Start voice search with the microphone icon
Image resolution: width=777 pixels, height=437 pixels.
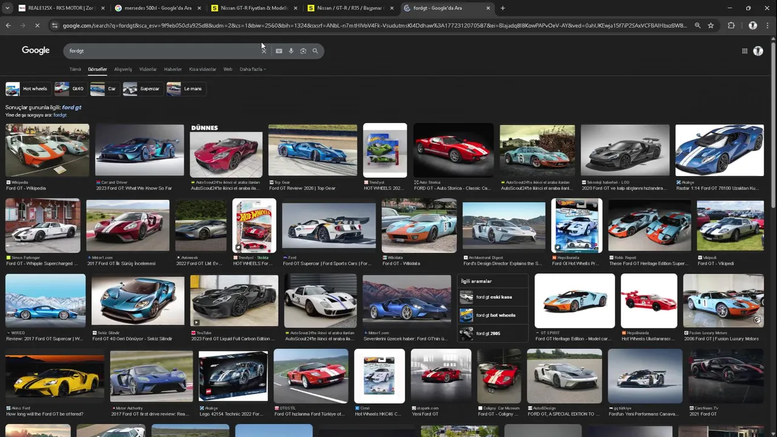(291, 51)
